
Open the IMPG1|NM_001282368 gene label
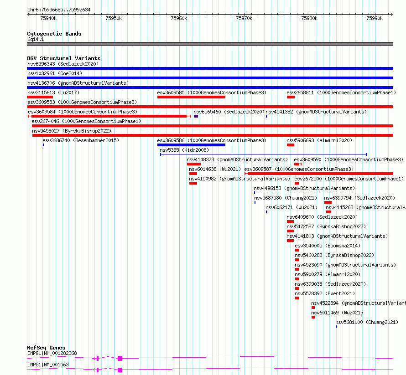tap(52, 353)
